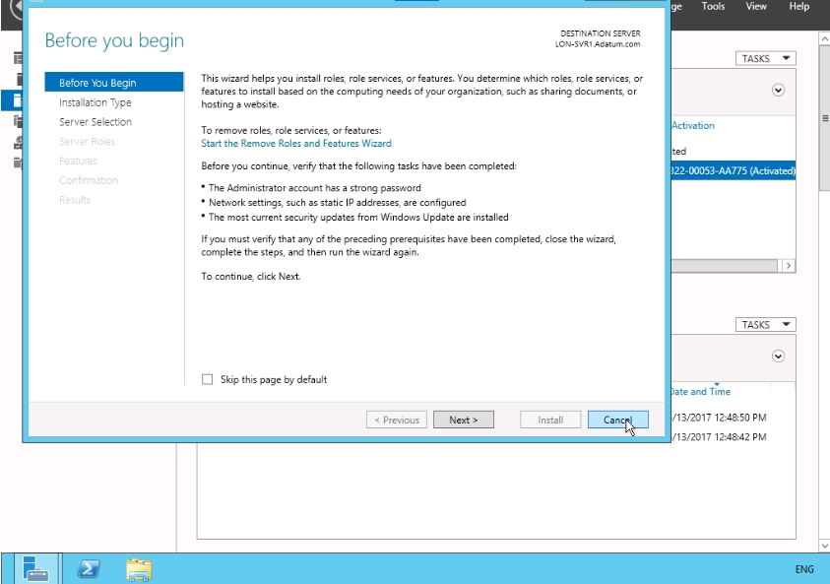Open the Help menu
830x584 pixels.
(798, 7)
